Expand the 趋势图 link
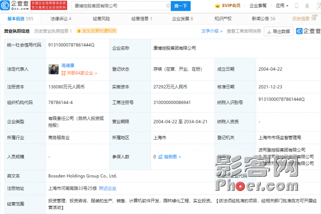The height and width of the screenshot is (214, 321). click(x=170, y=157)
